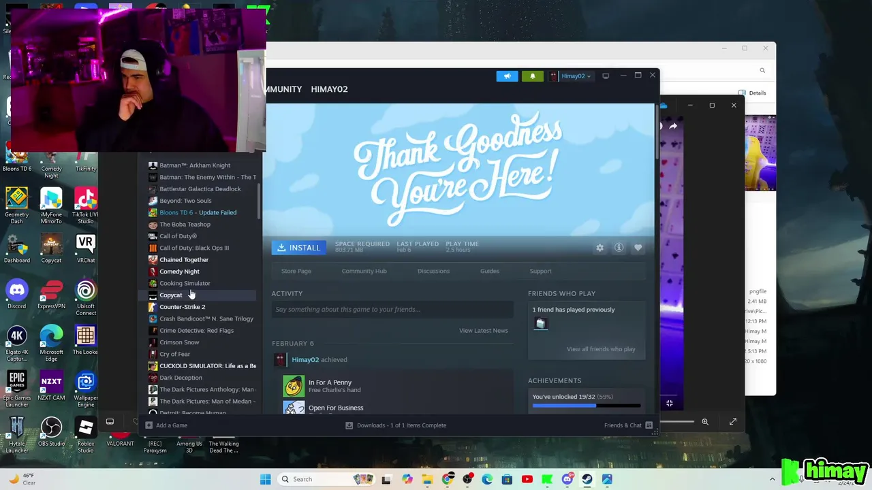Switch Steam to Big Picture mode icon

[x=606, y=76]
